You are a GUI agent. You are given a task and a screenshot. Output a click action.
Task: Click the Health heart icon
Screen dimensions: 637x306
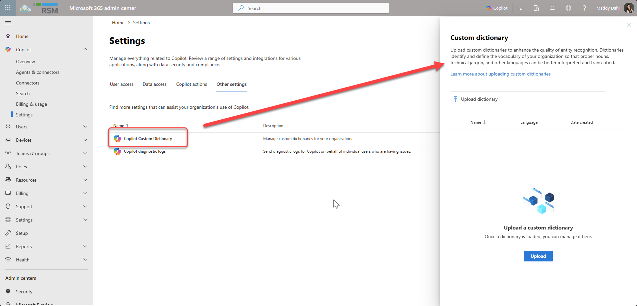[8, 260]
